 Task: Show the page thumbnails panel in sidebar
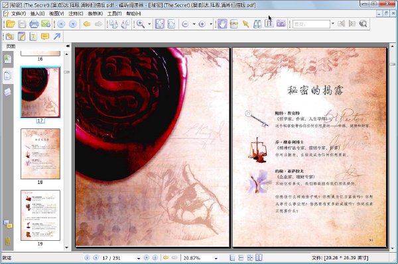click(x=7, y=75)
